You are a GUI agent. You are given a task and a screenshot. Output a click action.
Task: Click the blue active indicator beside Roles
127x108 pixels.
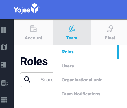click(118, 52)
